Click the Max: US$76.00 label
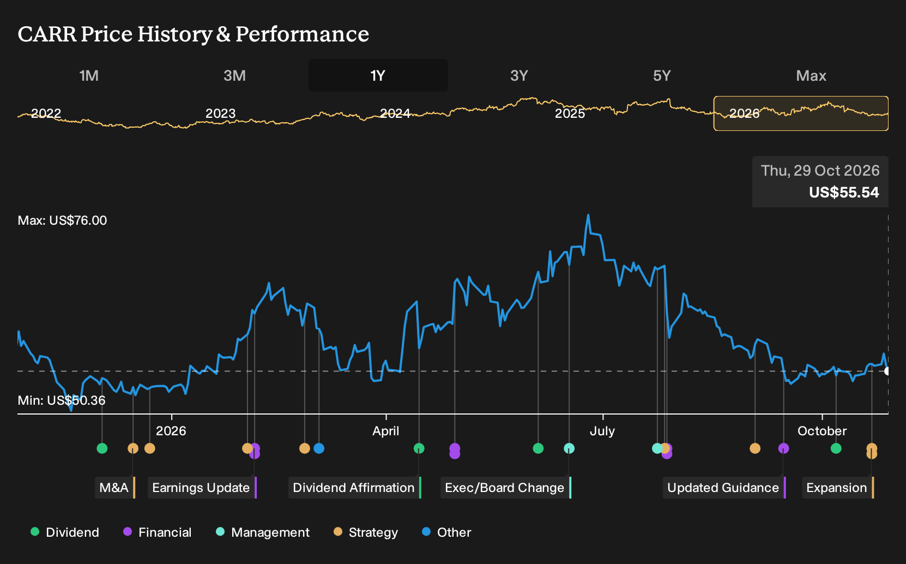 62,220
